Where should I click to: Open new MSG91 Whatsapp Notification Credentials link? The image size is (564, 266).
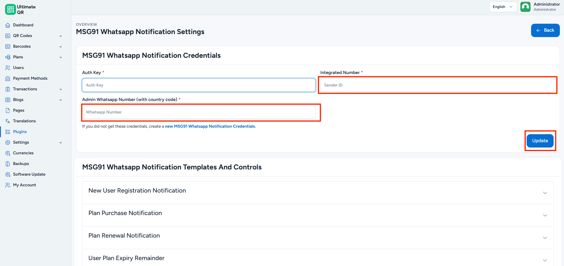(x=210, y=126)
